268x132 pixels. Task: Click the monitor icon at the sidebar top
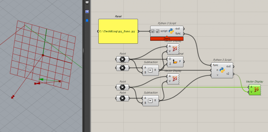[87, 2]
